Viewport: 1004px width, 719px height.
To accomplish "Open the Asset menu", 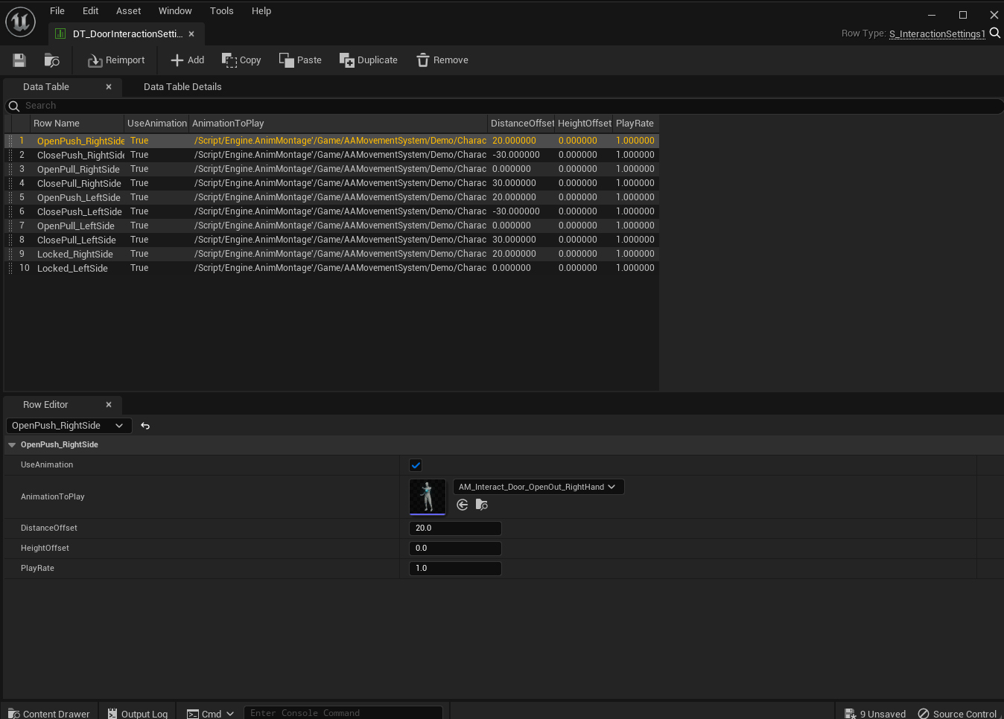I will (128, 11).
